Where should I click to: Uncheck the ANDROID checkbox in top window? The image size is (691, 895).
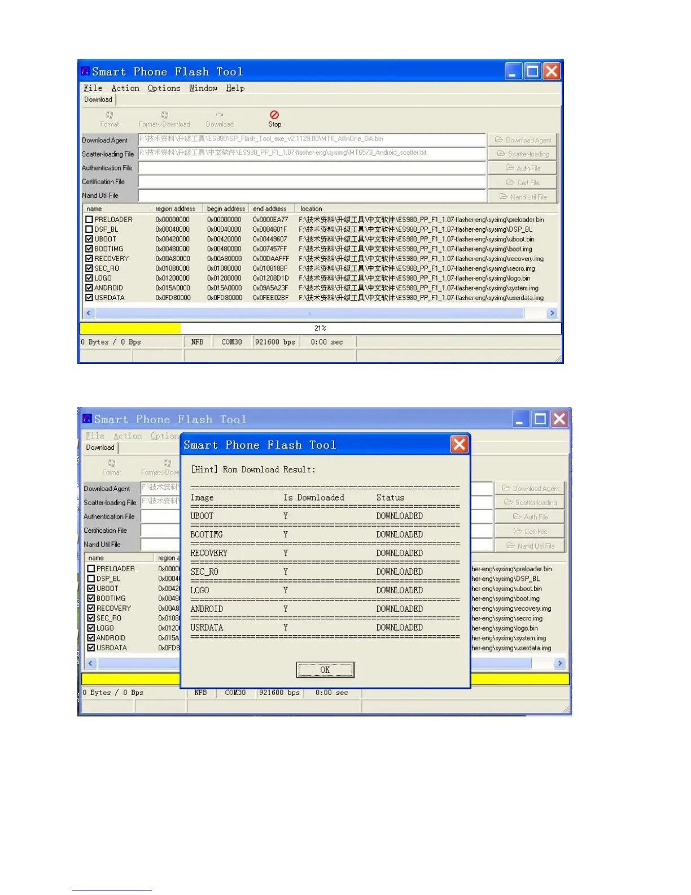tap(89, 288)
